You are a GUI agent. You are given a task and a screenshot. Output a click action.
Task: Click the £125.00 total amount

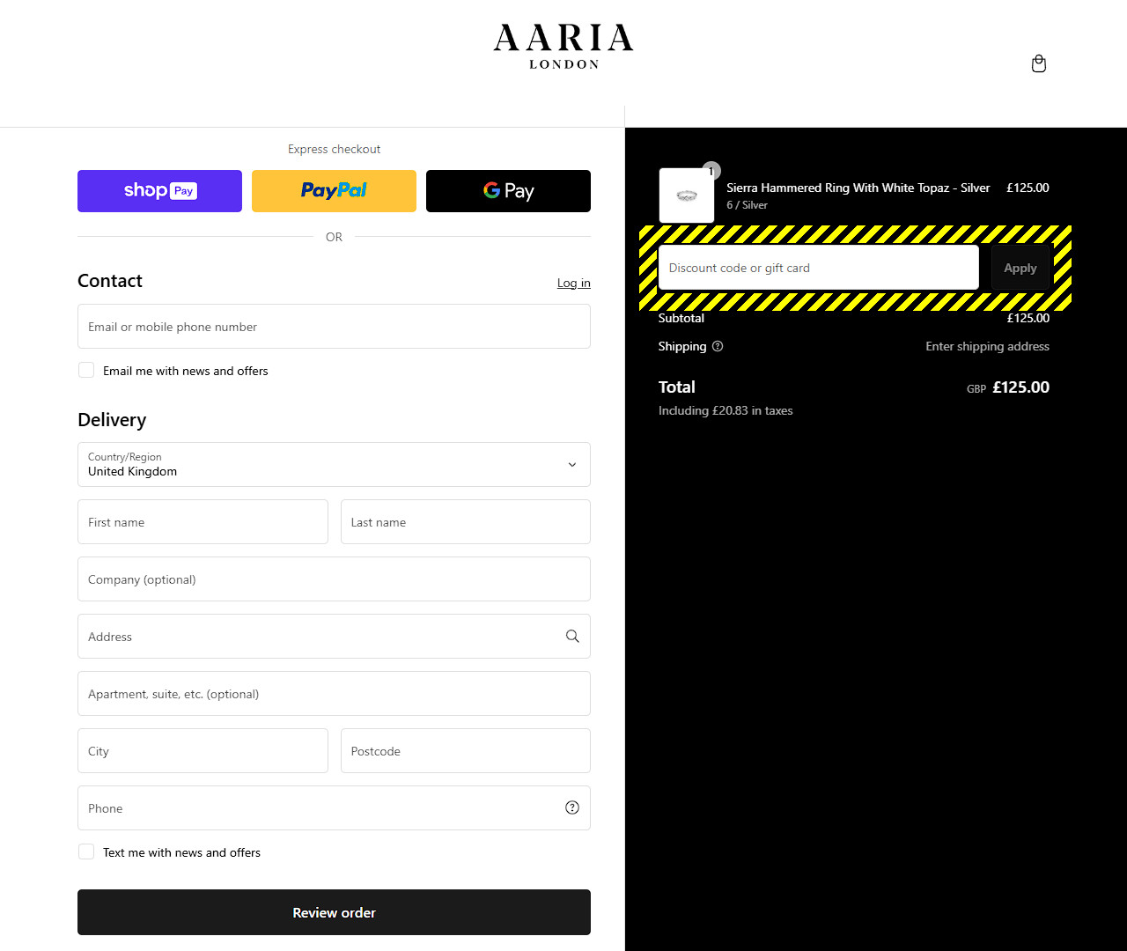pyautogui.click(x=1020, y=387)
